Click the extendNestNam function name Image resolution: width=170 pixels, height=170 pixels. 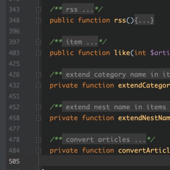[144, 118]
